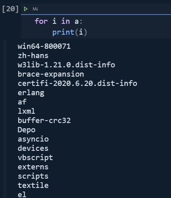This screenshot has height=198, width=171.
Task: Select the execution count label [20]
Action: tap(10, 9)
